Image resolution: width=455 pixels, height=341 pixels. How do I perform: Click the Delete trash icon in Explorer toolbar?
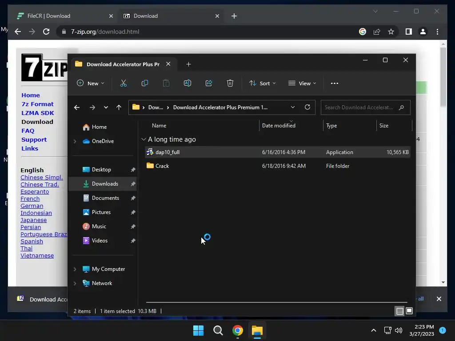pos(230,83)
